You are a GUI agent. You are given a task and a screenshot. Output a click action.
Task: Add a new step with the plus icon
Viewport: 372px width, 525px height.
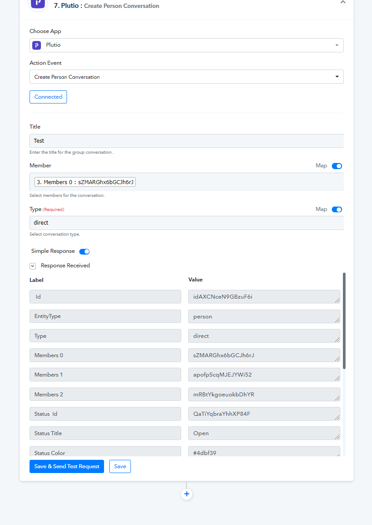coord(187,494)
